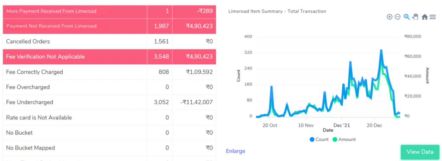
Task: Click the chart zoom out minus icon
Action: click(398, 17)
